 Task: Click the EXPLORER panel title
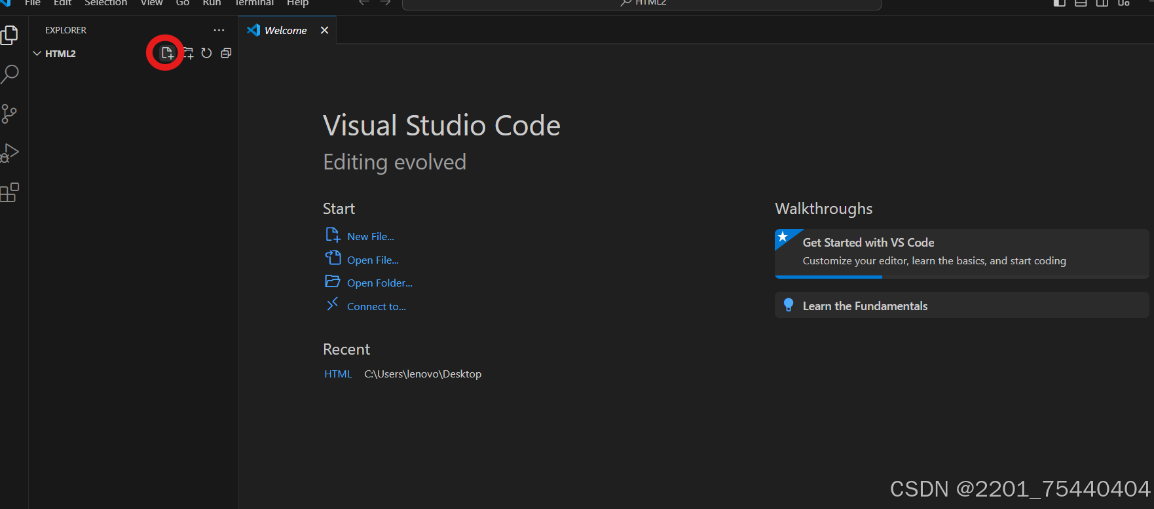pyautogui.click(x=65, y=30)
